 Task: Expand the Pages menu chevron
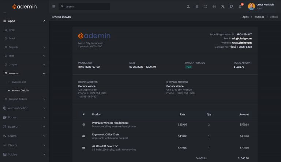(44, 117)
